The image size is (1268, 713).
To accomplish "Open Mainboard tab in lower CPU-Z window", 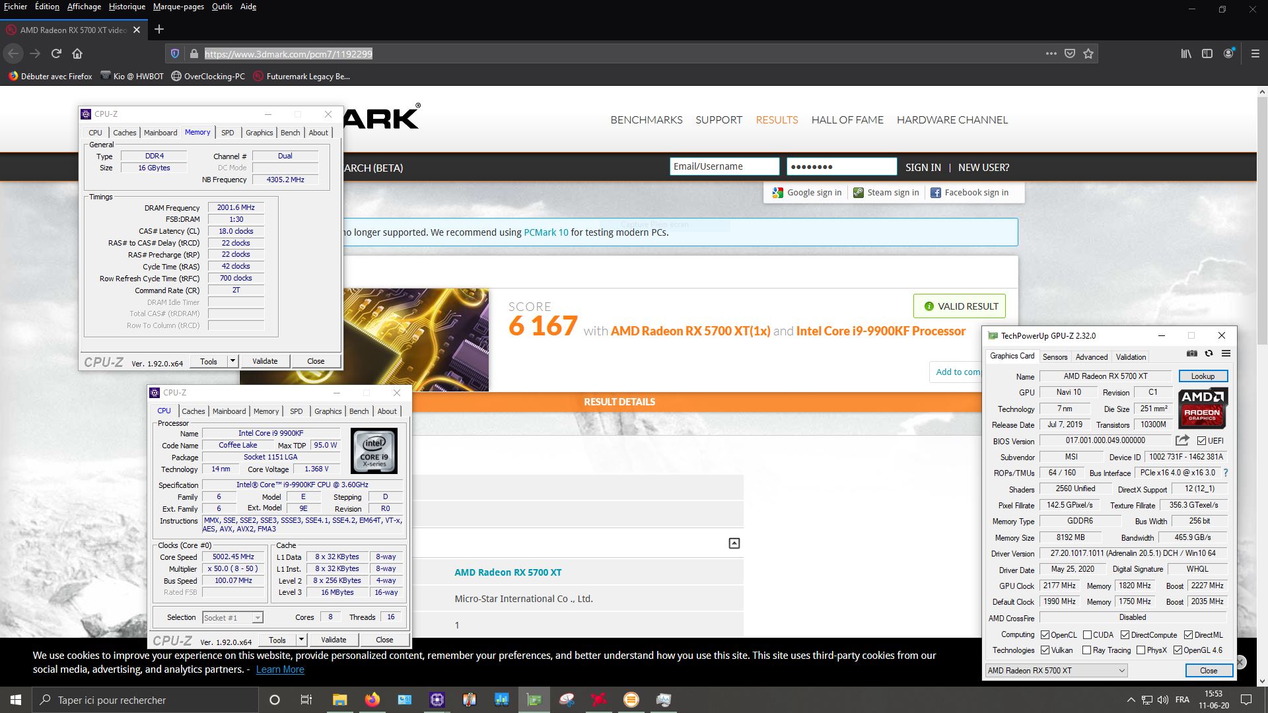I will click(x=229, y=411).
